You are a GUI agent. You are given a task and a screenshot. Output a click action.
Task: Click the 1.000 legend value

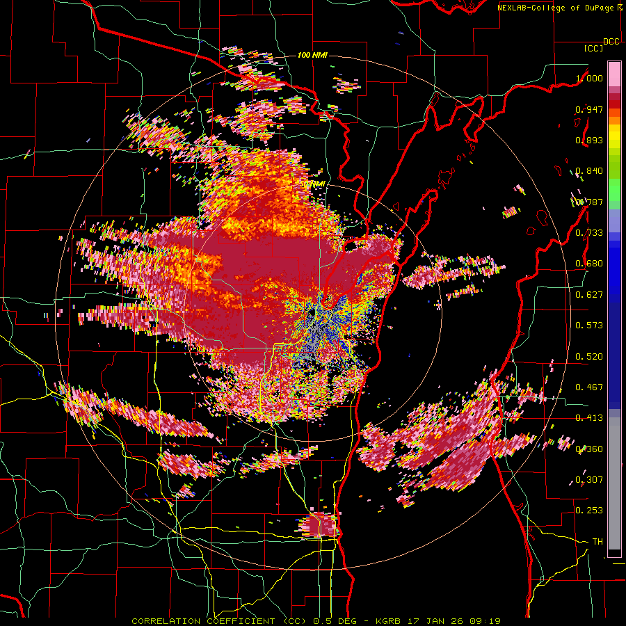tap(589, 78)
